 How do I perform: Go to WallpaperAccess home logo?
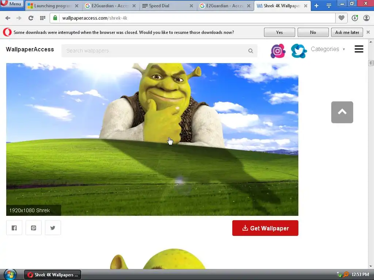[30, 50]
